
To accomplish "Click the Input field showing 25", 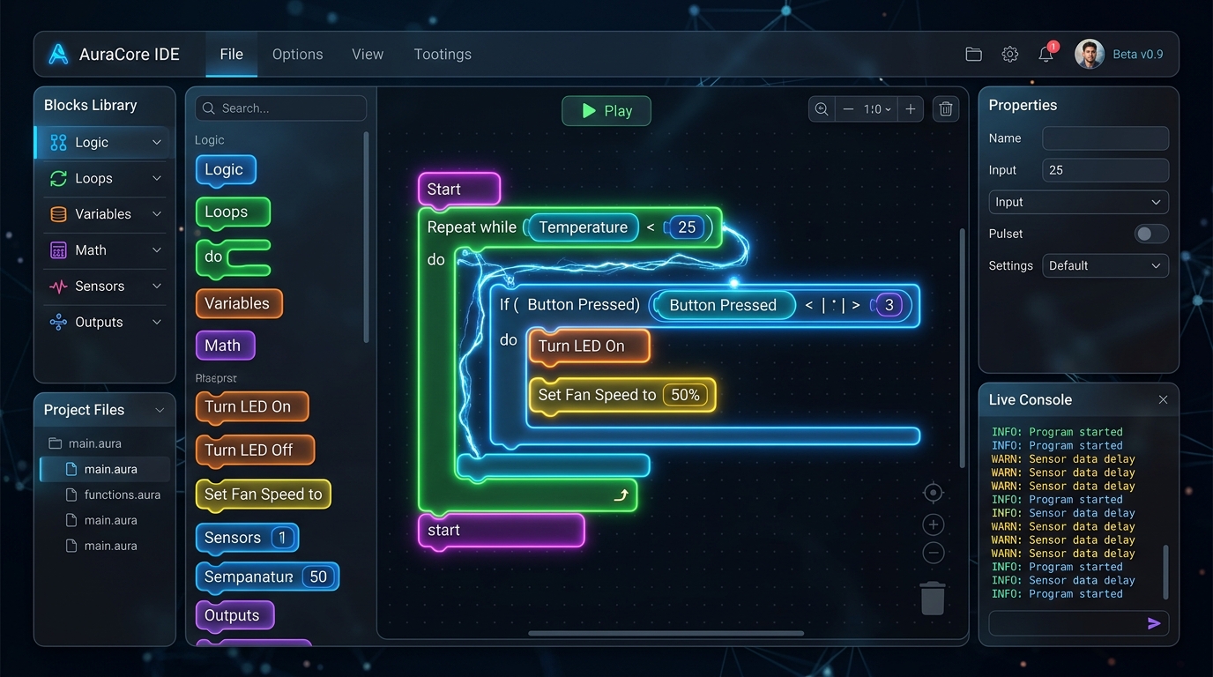I will [1105, 170].
